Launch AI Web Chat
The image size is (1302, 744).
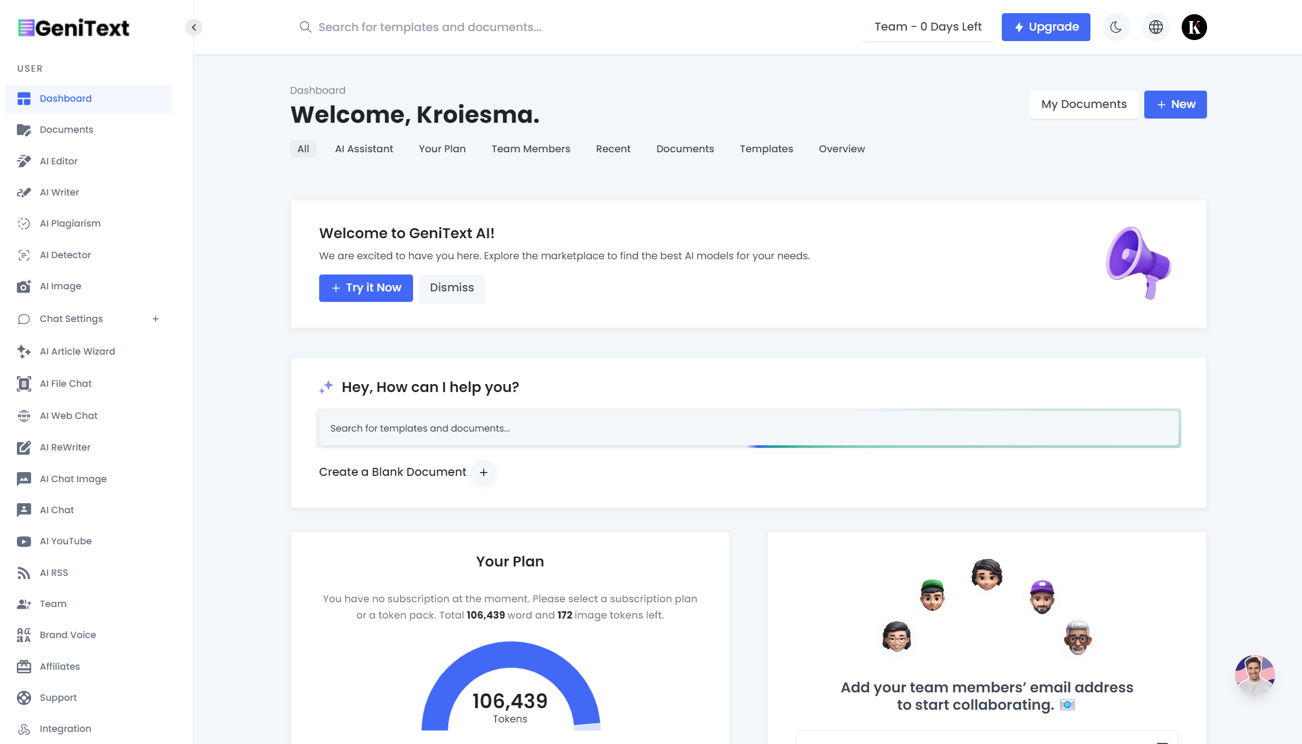click(x=69, y=415)
